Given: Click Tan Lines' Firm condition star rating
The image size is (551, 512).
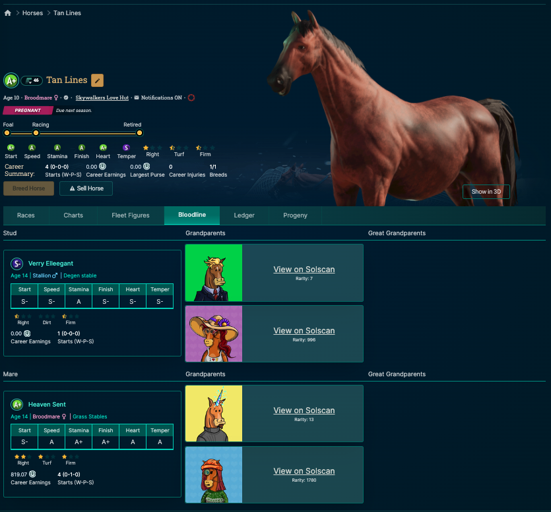Looking at the screenshot, I should [x=205, y=148].
